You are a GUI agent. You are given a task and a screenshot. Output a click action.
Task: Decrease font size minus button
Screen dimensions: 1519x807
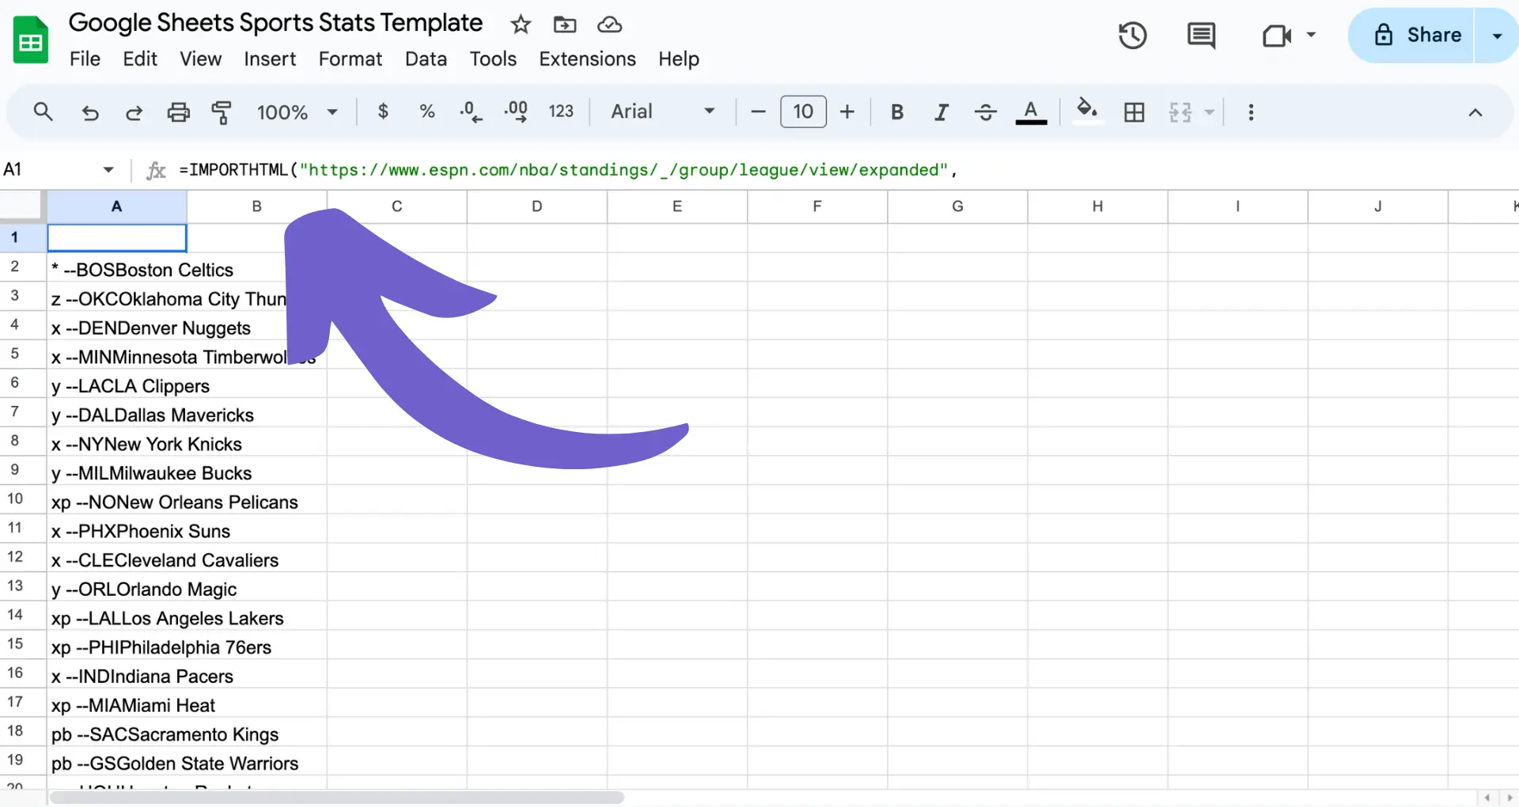click(758, 112)
